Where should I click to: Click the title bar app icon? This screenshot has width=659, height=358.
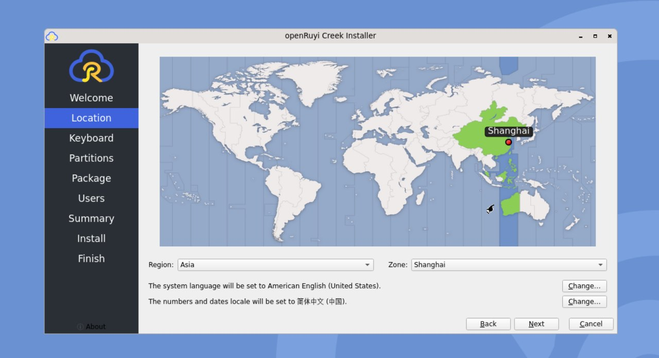(x=51, y=36)
